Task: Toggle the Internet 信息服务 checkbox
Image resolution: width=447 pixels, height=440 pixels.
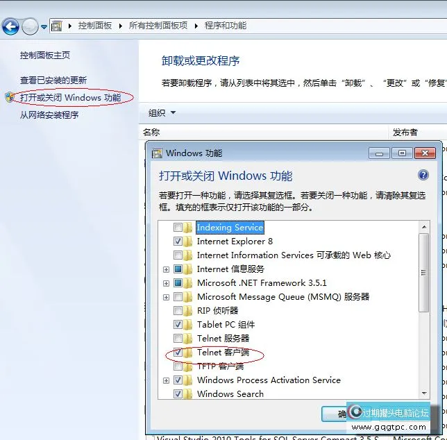Action: point(178,269)
